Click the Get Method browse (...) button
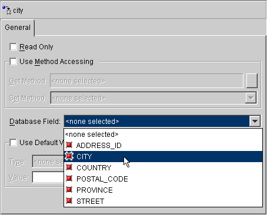Viewport: 267px width, 215px height. 252,81
